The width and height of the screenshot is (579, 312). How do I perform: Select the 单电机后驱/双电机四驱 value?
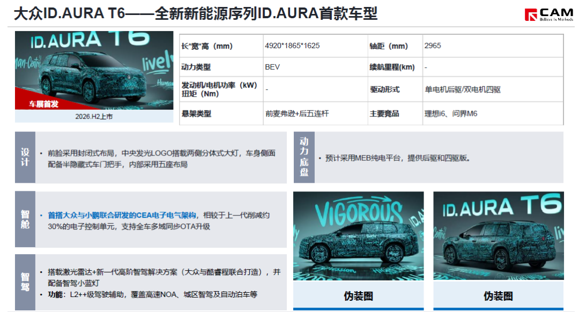point(462,90)
